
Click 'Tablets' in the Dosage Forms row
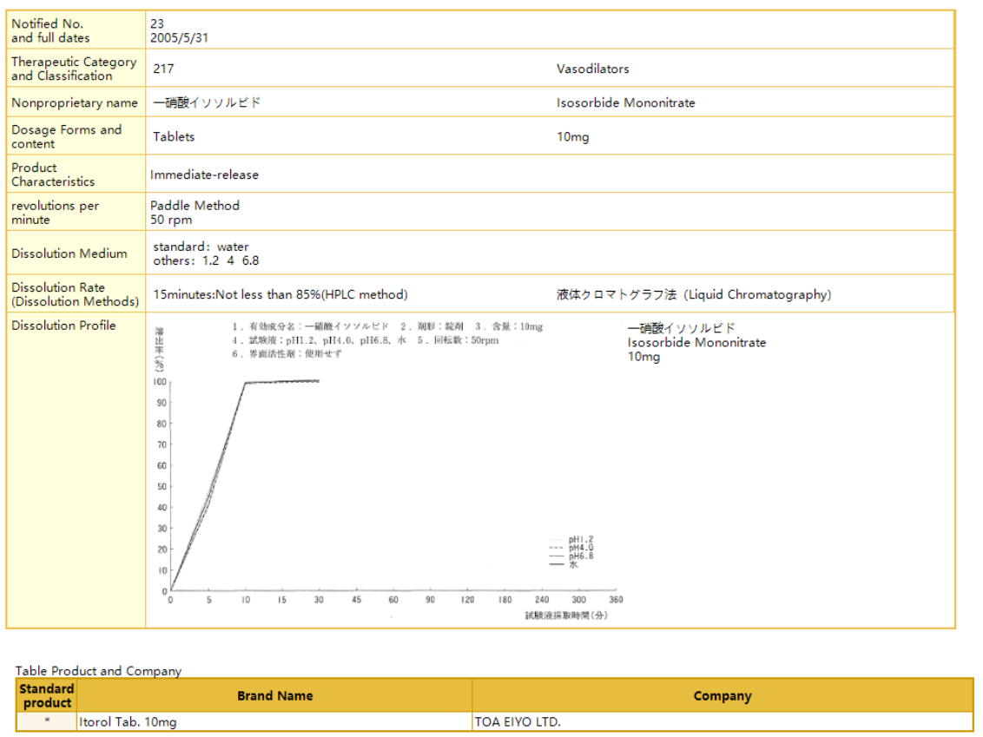pos(174,136)
